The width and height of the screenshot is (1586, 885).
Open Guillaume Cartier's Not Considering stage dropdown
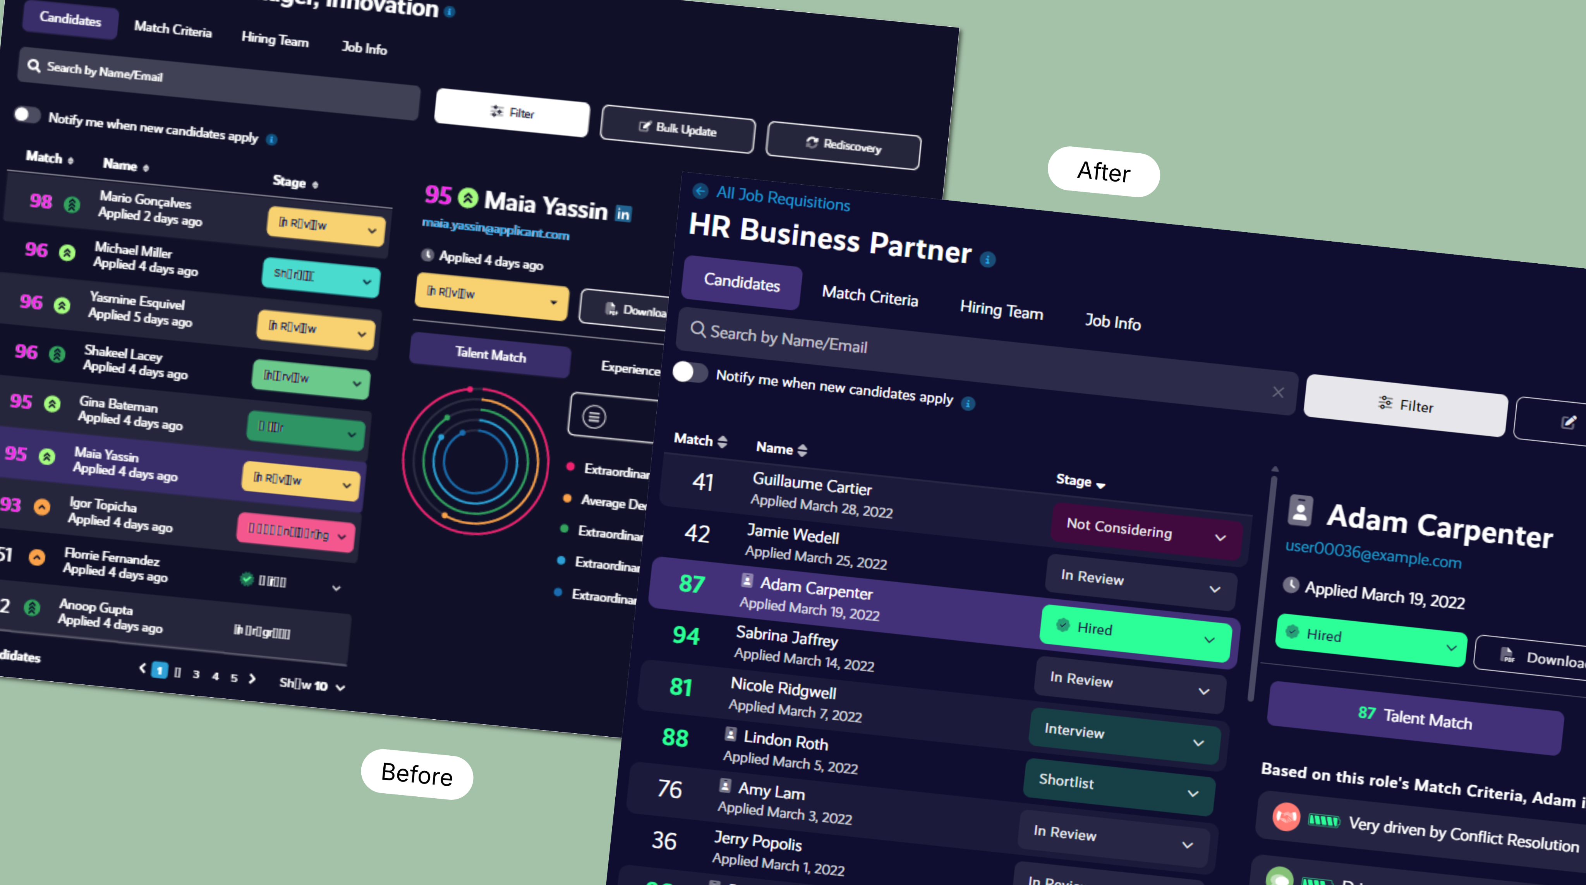(1147, 532)
